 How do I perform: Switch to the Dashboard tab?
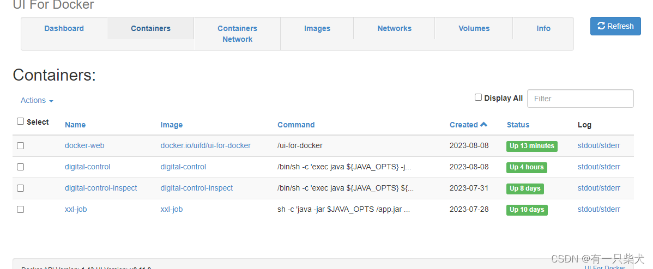click(x=64, y=28)
